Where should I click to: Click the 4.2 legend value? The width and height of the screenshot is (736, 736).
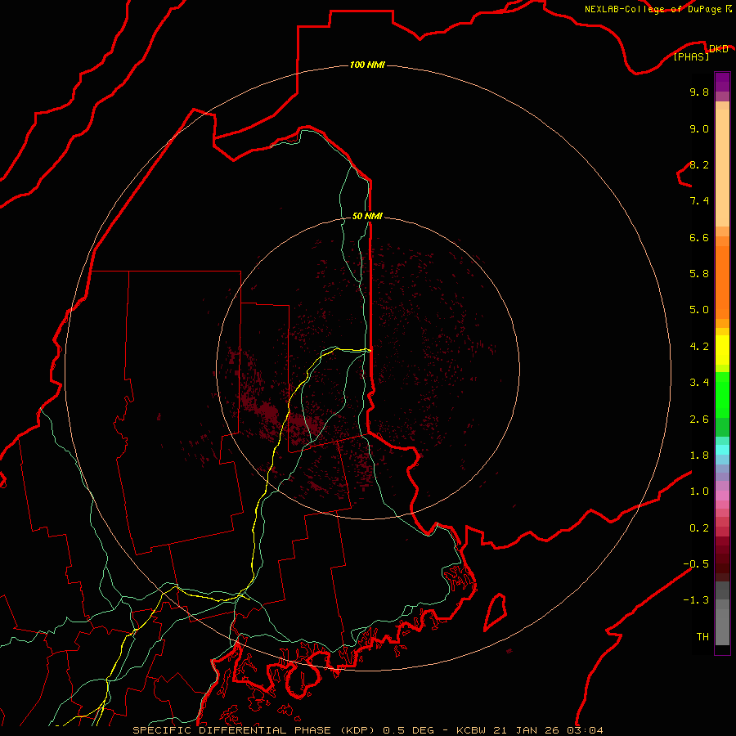tap(699, 346)
